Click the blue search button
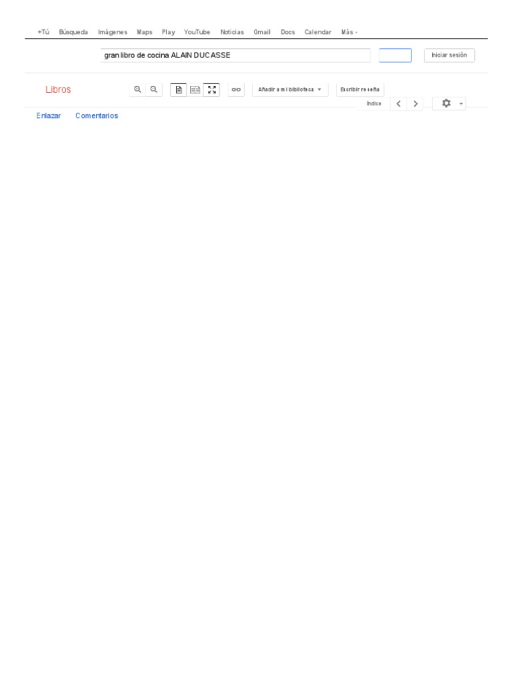 pos(395,55)
